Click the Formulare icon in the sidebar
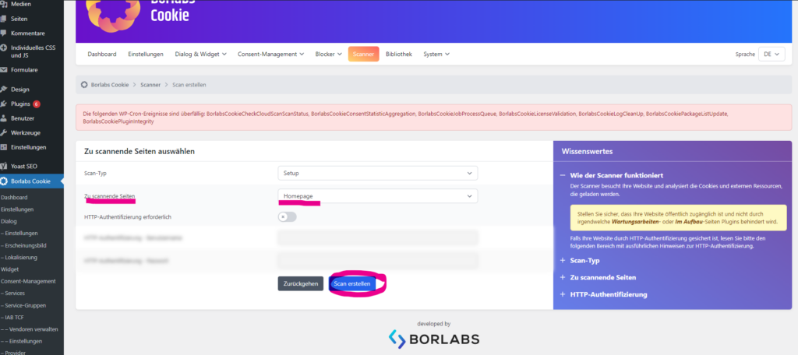Screen dimensions: 798x355 coord(5,69)
